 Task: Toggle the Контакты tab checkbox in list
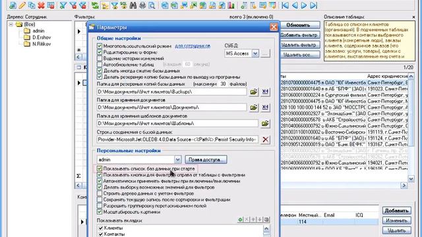pyautogui.click(x=101, y=234)
